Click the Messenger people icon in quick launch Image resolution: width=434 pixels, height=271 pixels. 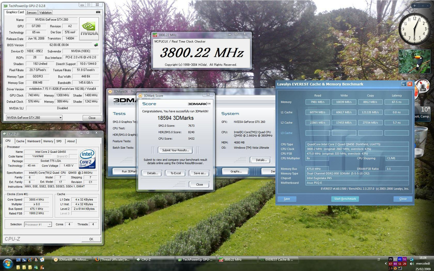point(36,268)
